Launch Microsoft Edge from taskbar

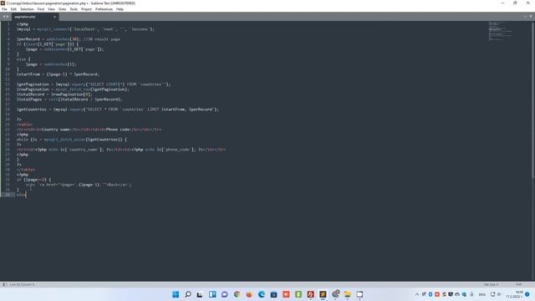262,294
